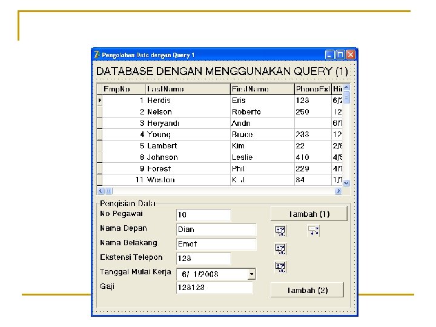Viewport: 436px width, 327px height.
Task: Click the EmpNo column header
Action: click(x=124, y=89)
